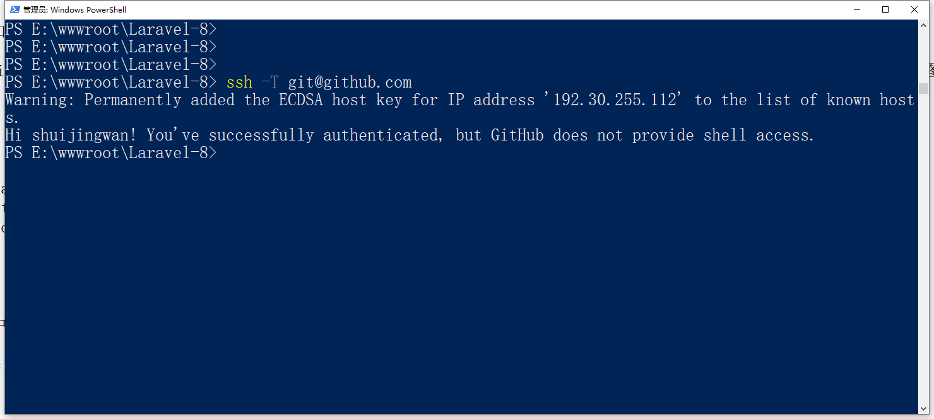Click the PowerShell icon in title bar
Viewport: 934px width, 419px height.
15,9
